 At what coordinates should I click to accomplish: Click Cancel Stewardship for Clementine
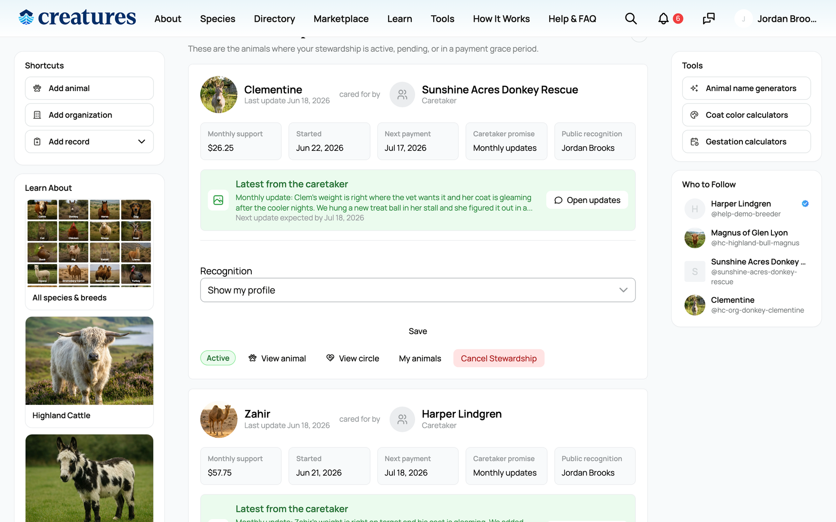coord(499,358)
